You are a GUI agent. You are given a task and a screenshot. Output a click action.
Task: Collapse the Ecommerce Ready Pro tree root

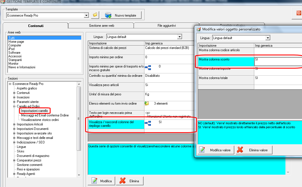click(10, 84)
